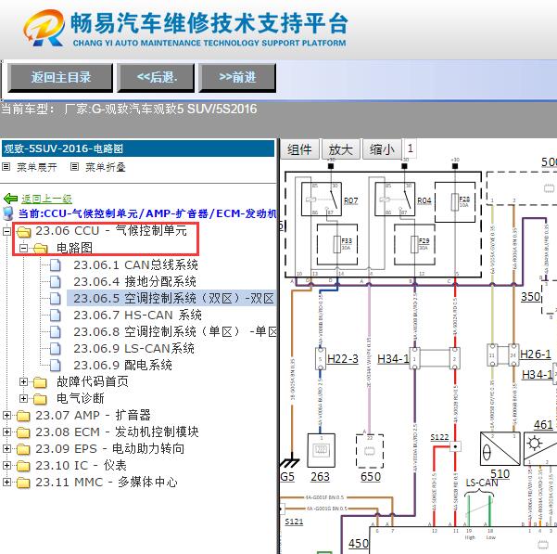Screen dimensions: 557x554
Task: Zoom in with 放大 button
Action: (341, 149)
